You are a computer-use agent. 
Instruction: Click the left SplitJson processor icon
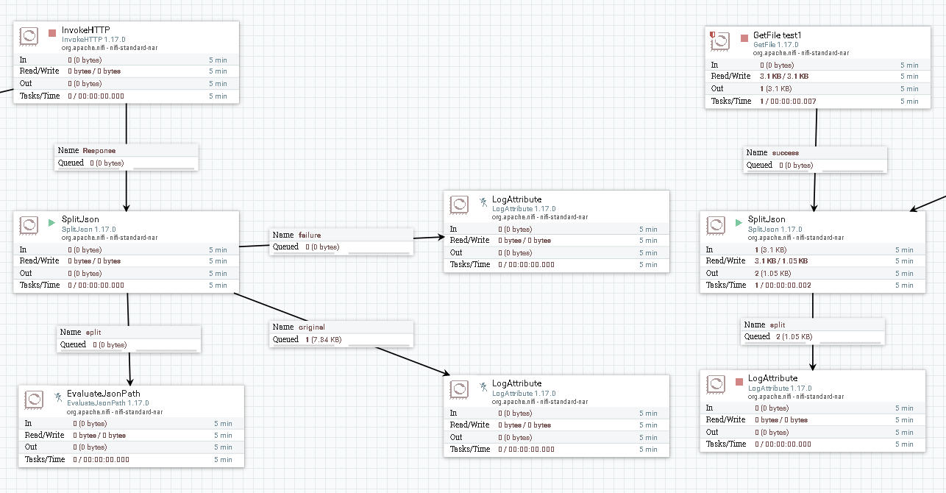(x=29, y=225)
